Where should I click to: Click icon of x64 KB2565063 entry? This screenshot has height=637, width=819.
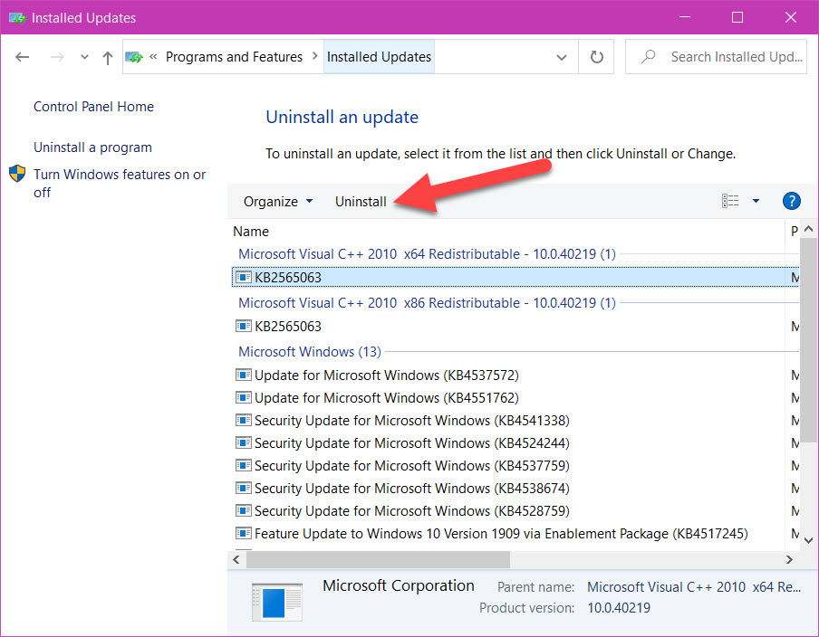(x=244, y=277)
